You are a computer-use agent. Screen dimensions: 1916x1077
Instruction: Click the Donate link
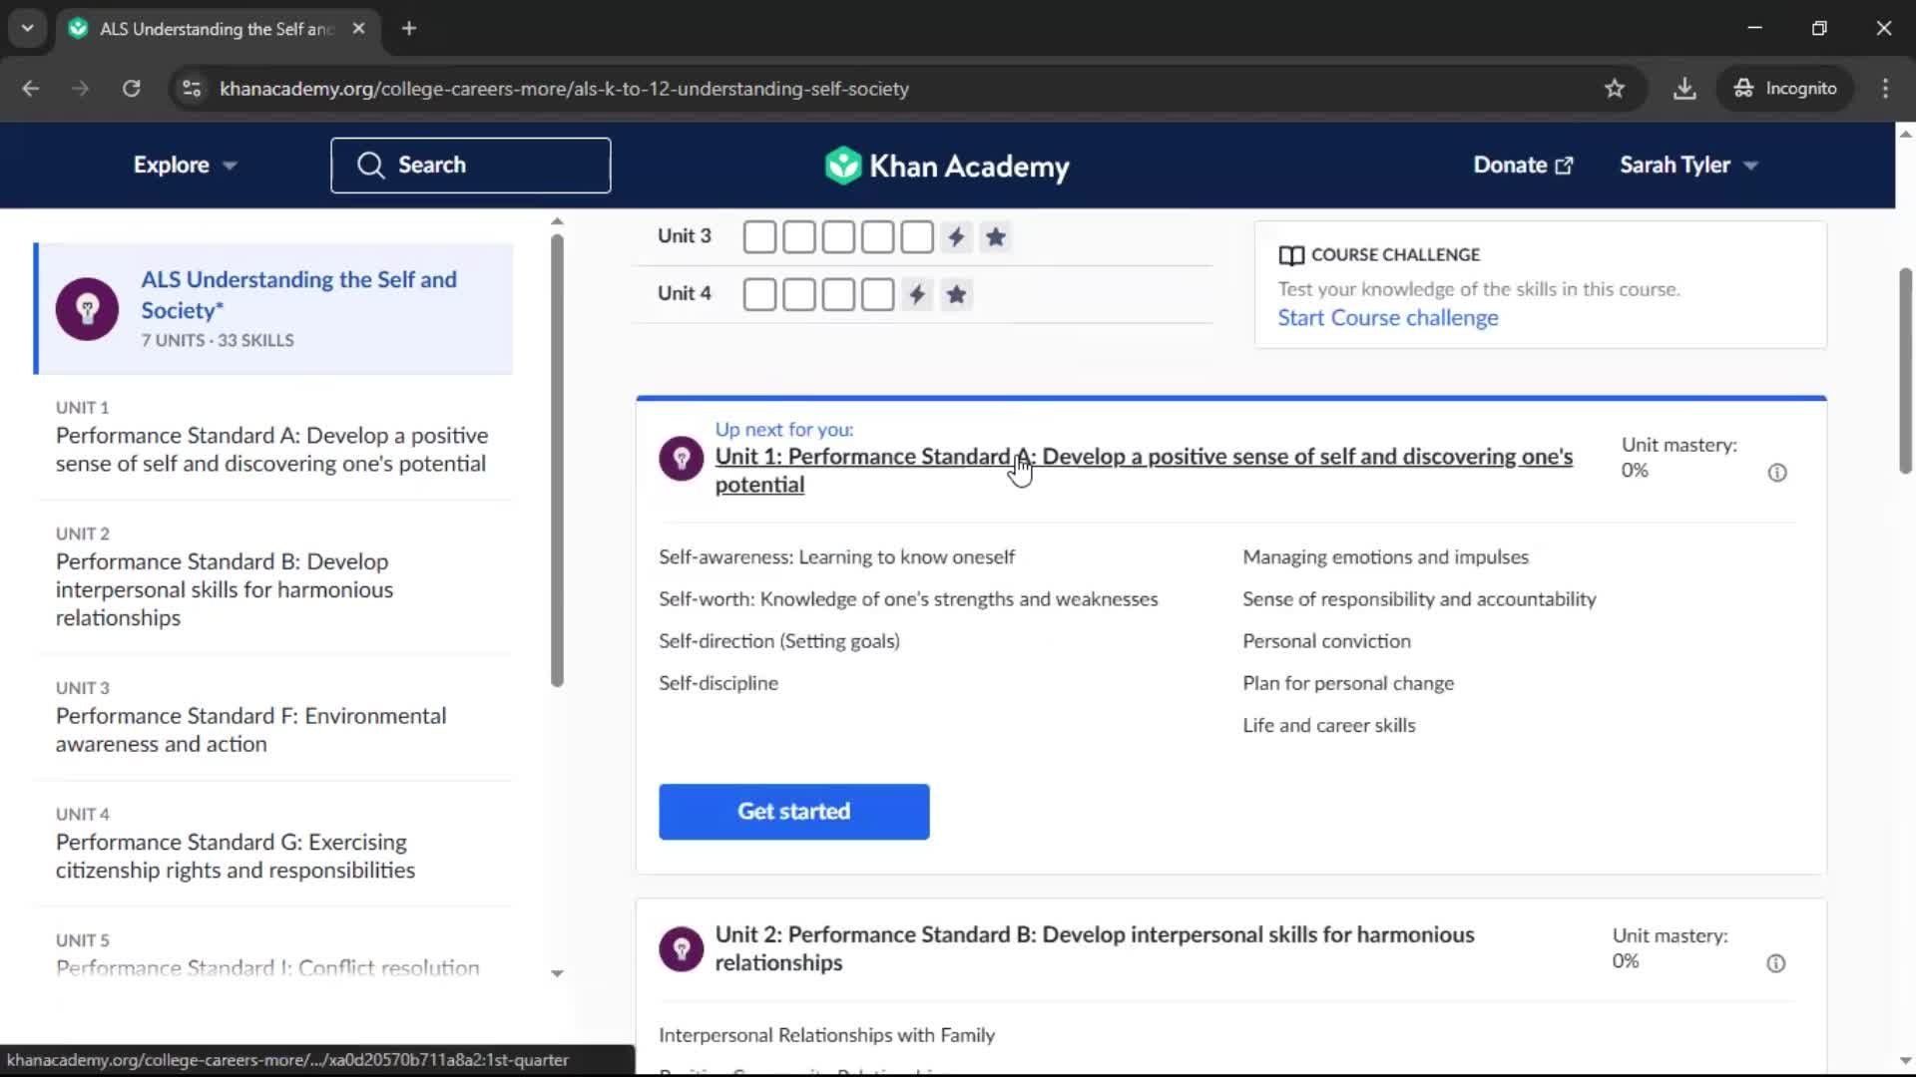click(x=1523, y=166)
